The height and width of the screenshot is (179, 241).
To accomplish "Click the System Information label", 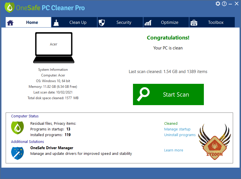I will 53,70.
